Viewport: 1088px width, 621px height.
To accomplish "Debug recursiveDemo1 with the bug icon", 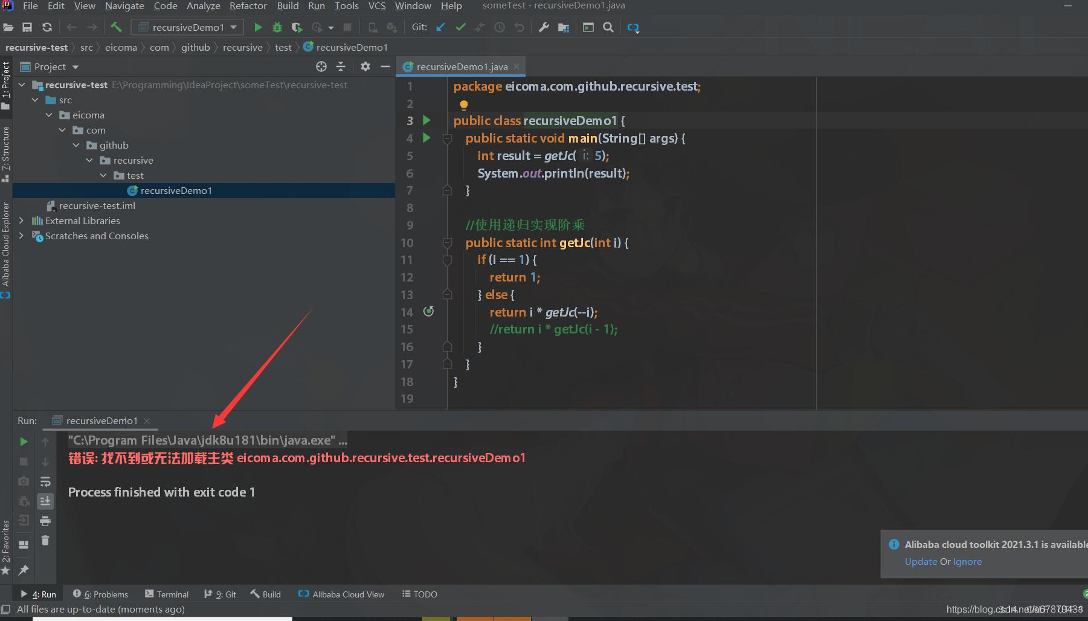I will tap(277, 27).
